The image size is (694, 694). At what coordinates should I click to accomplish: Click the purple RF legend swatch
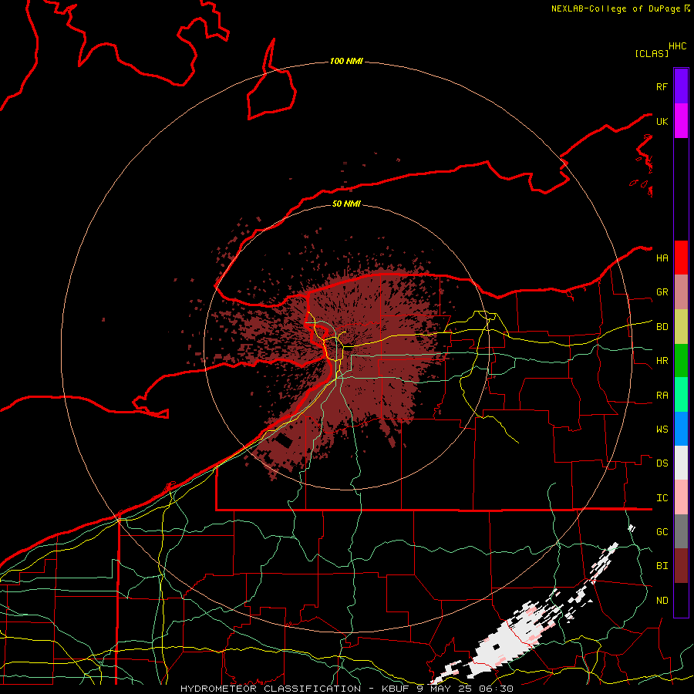[x=681, y=86]
